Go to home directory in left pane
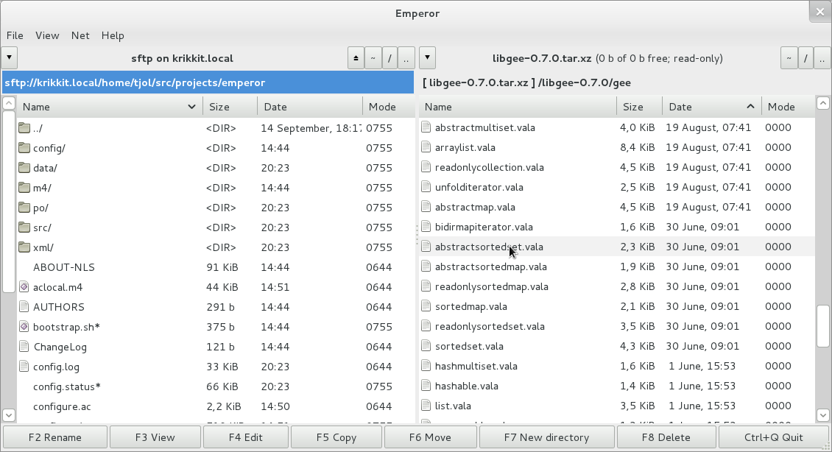Screen dimensions: 832x452 click(x=373, y=58)
